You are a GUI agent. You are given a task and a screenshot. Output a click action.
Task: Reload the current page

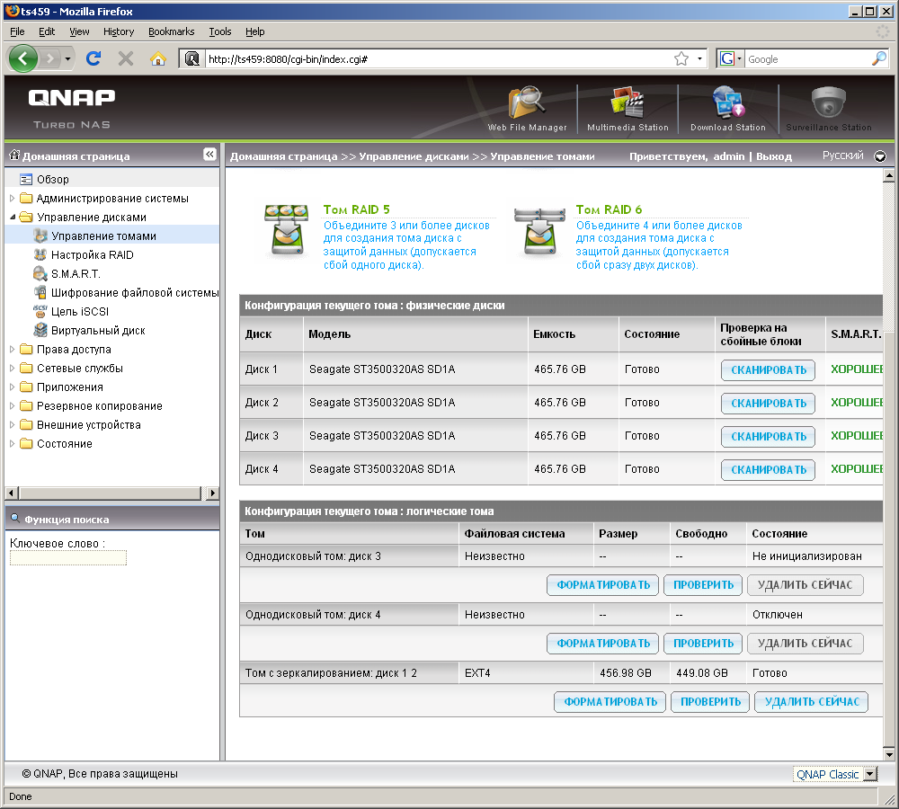(x=93, y=58)
